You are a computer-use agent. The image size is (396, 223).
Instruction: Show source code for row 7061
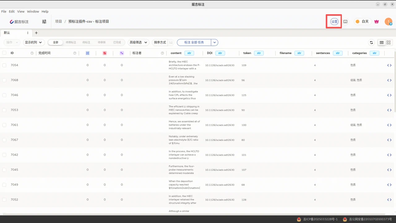pyautogui.click(x=389, y=125)
